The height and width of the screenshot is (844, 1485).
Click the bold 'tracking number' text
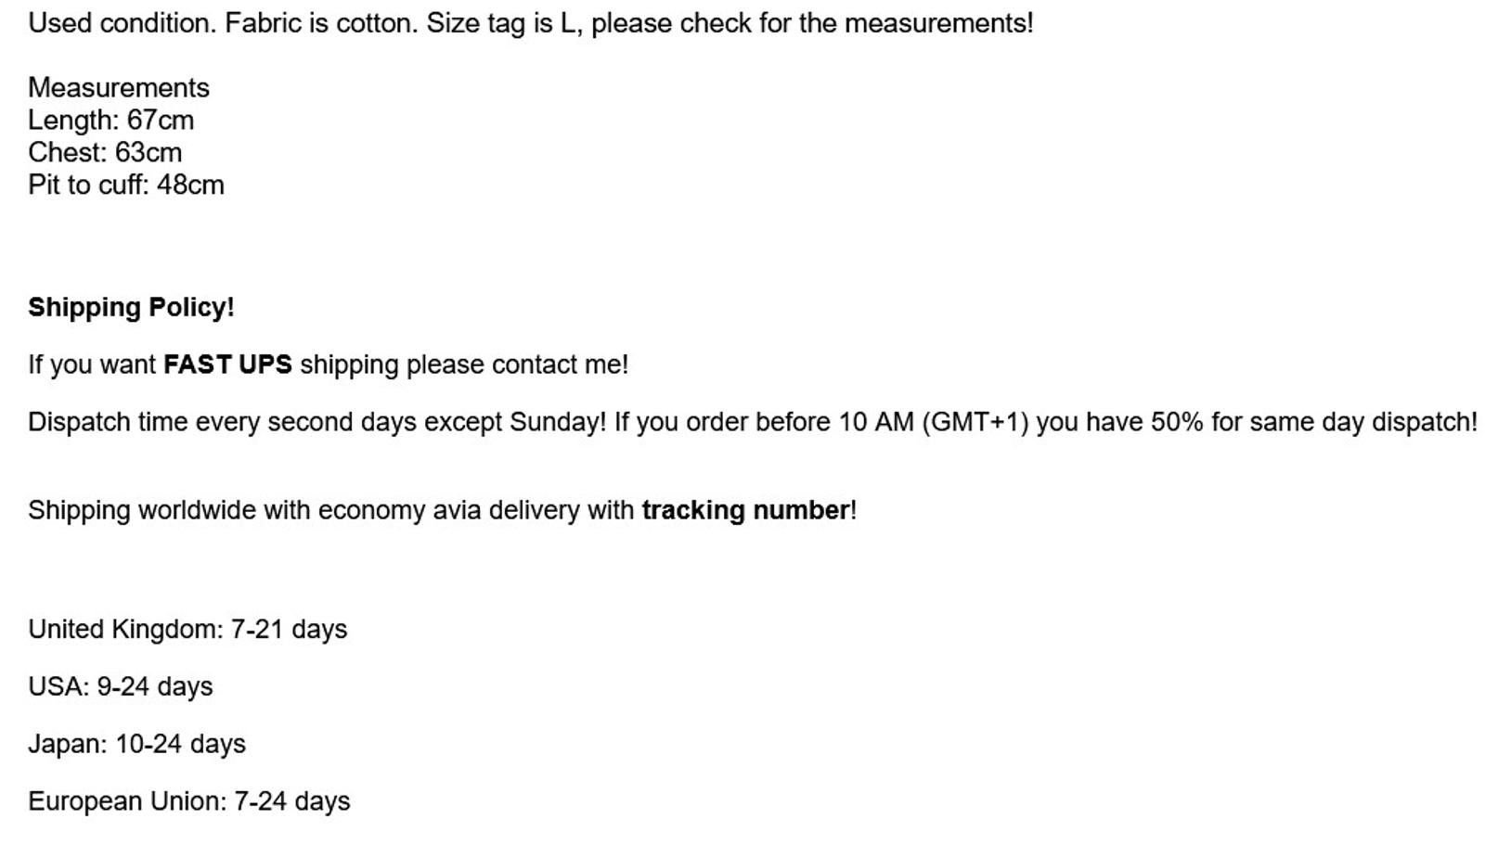[745, 511]
